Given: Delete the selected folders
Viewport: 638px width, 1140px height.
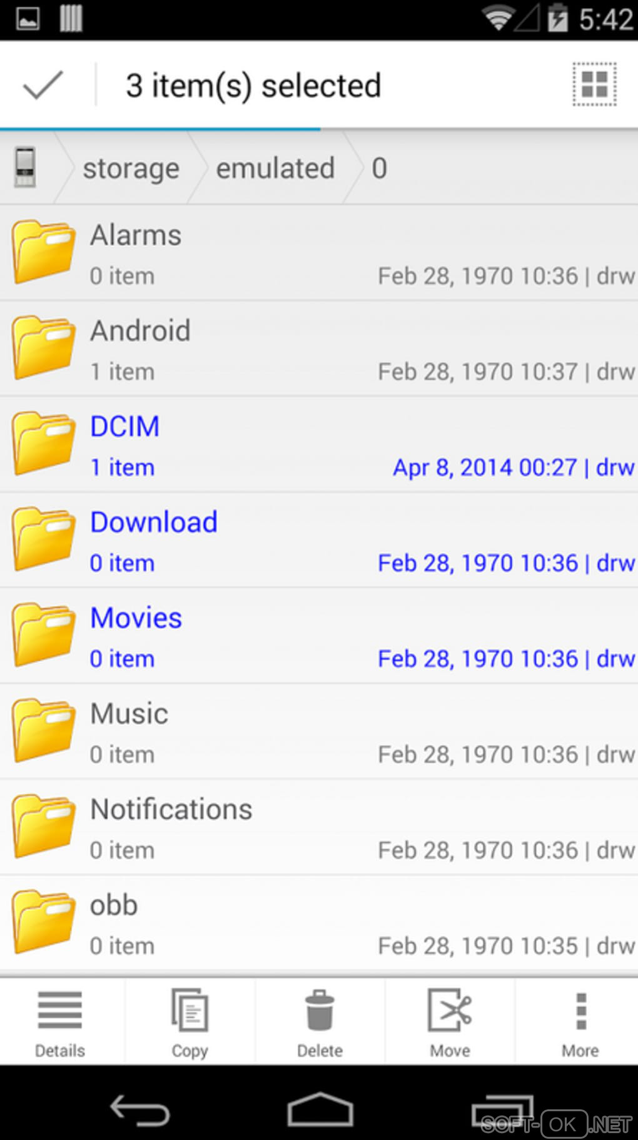Looking at the screenshot, I should [320, 1022].
